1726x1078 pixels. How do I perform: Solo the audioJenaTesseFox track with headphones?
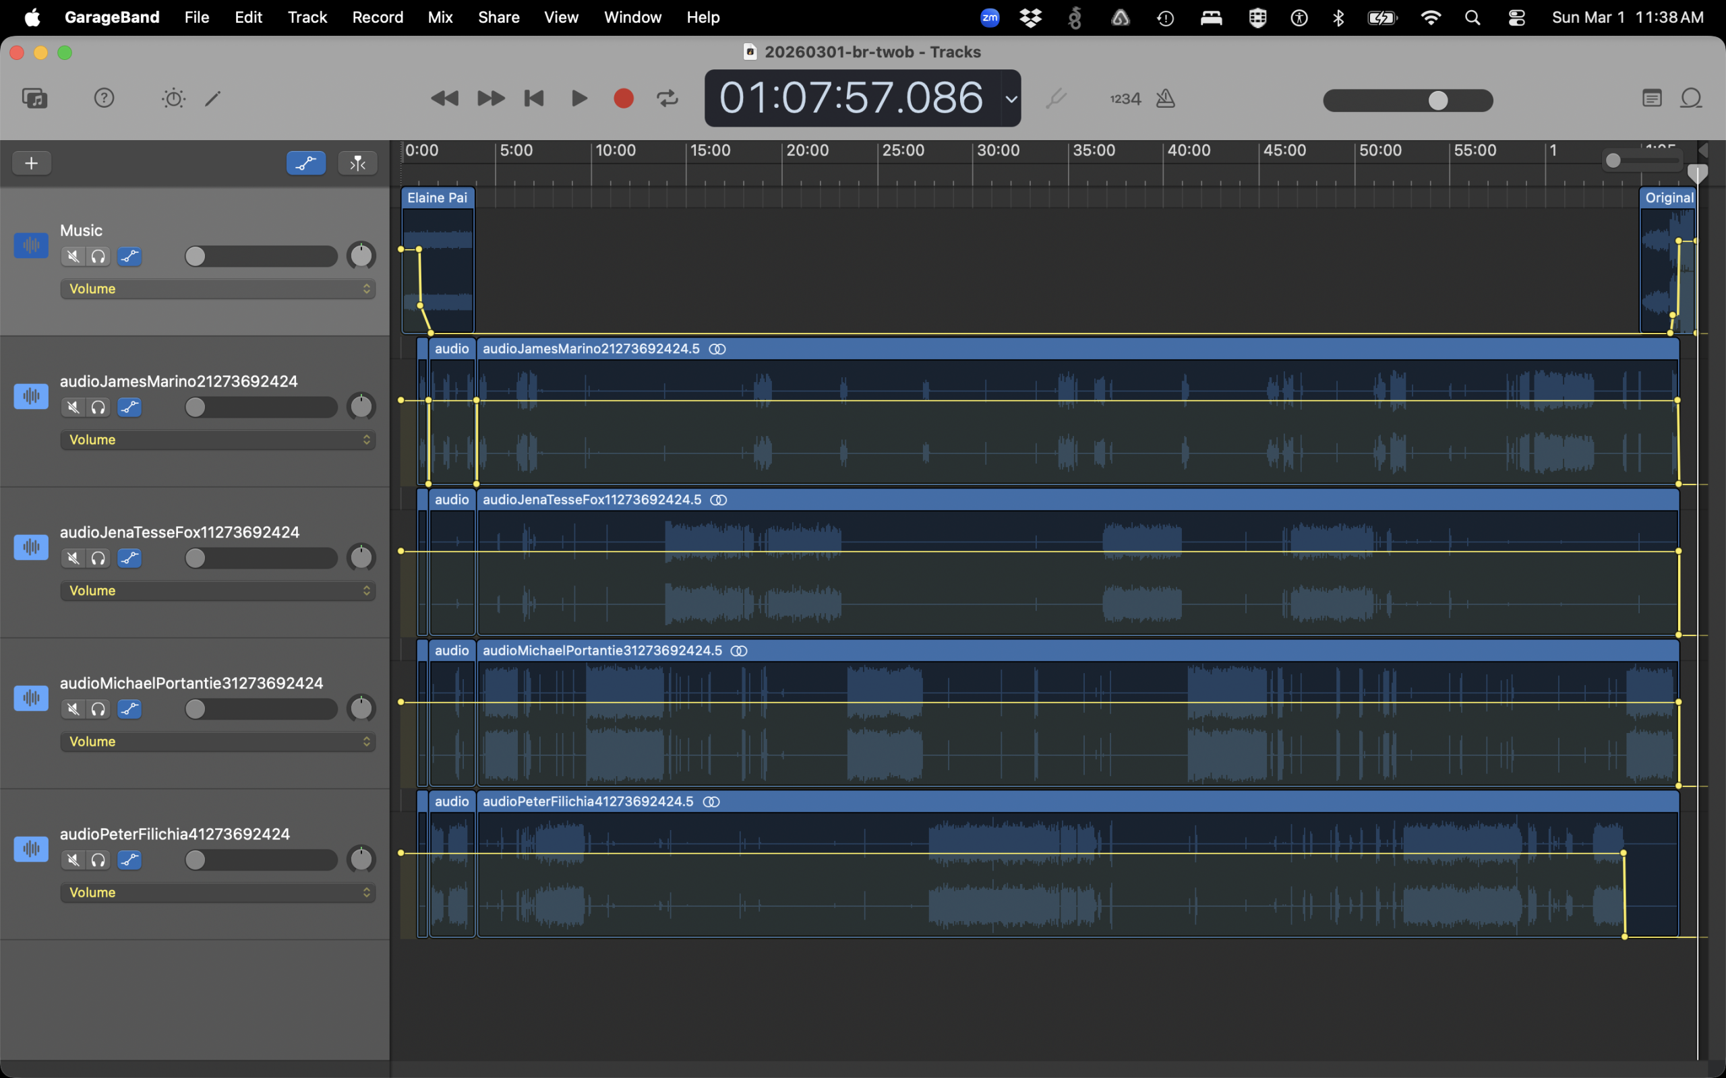pos(98,559)
